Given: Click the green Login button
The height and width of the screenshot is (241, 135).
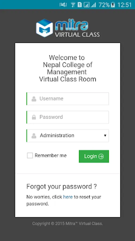Looking at the screenshot, I should click(x=94, y=156).
